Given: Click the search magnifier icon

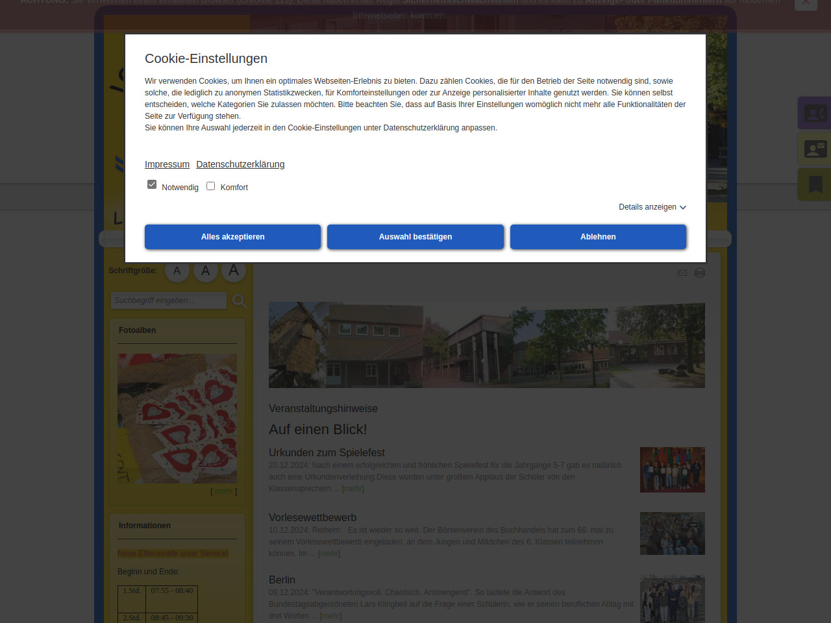Looking at the screenshot, I should click(240, 300).
